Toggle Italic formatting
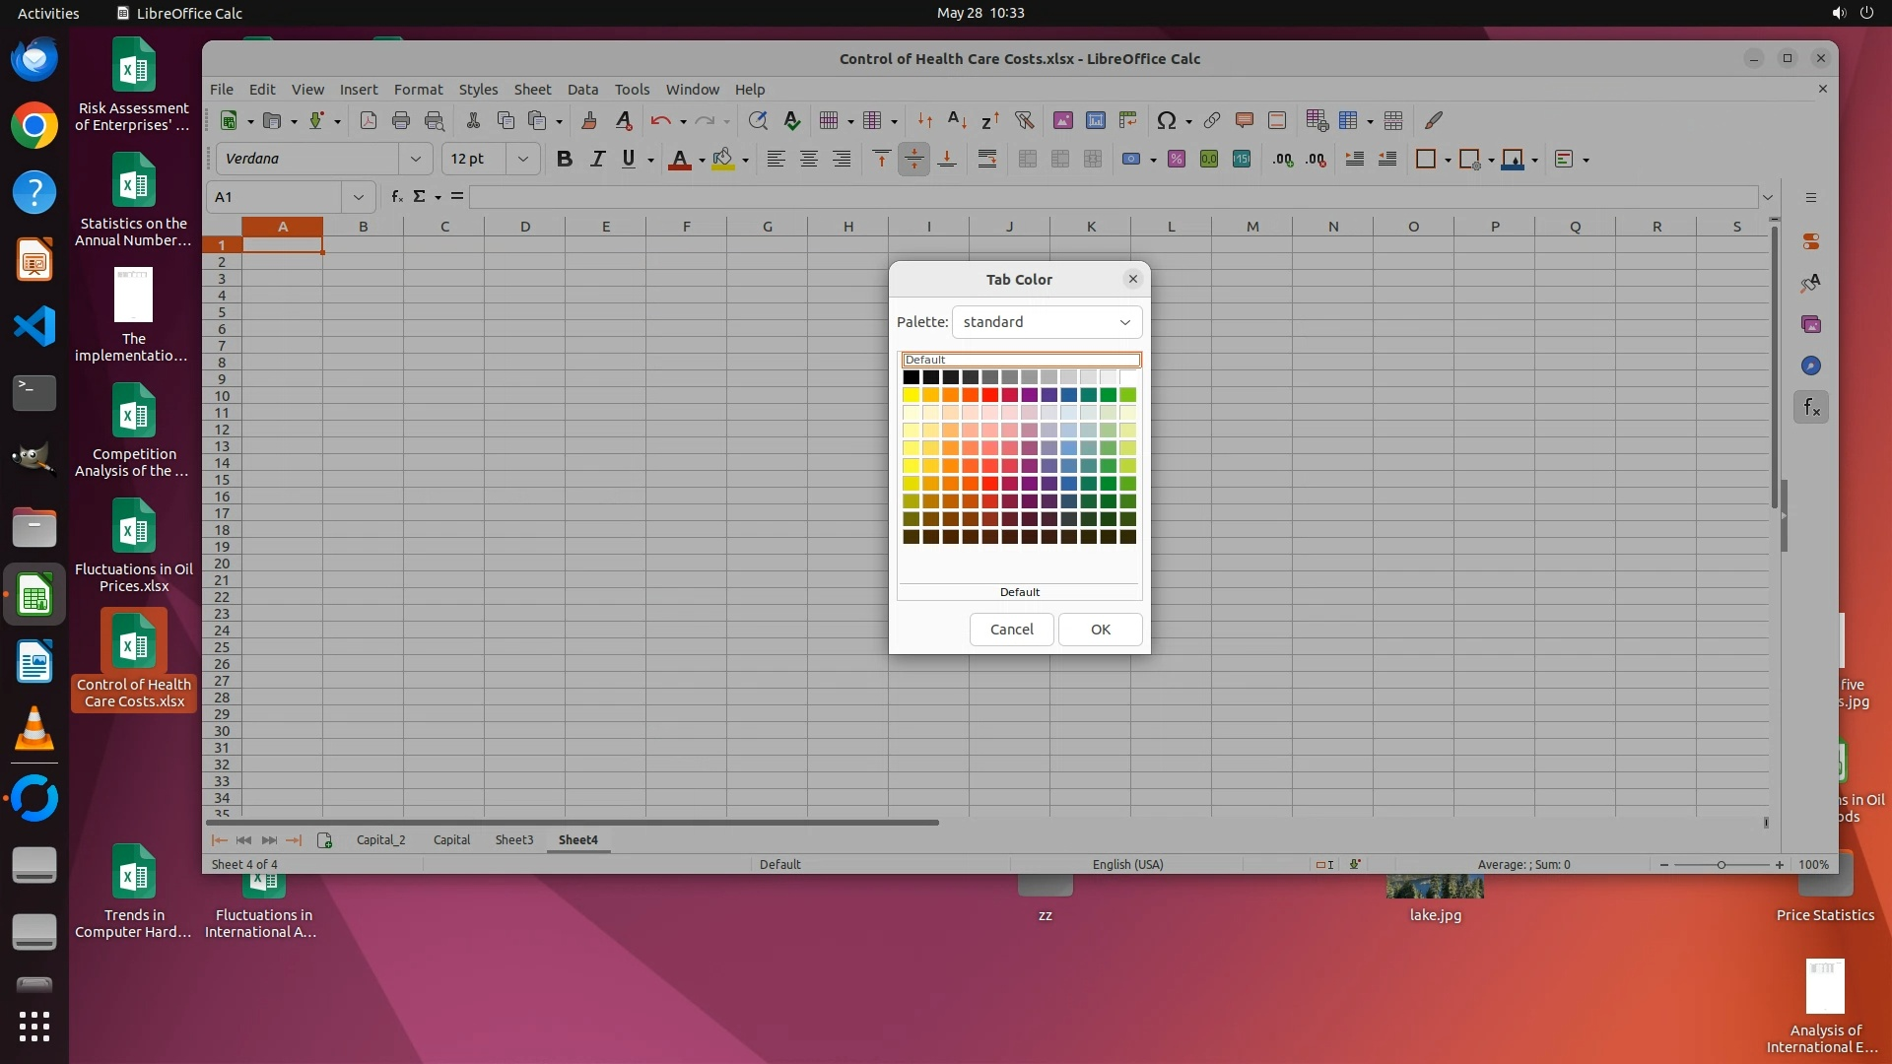The height and width of the screenshot is (1064, 1892). point(596,160)
